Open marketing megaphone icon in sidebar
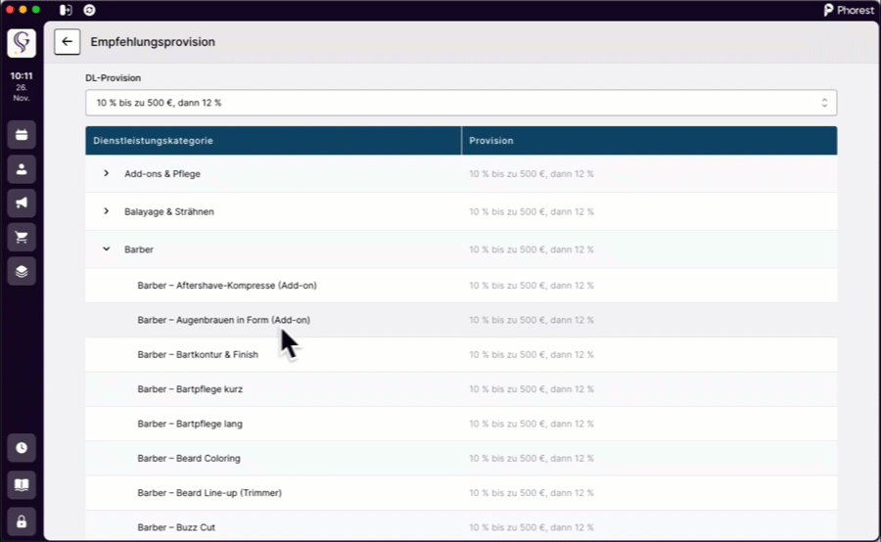 pyautogui.click(x=22, y=203)
